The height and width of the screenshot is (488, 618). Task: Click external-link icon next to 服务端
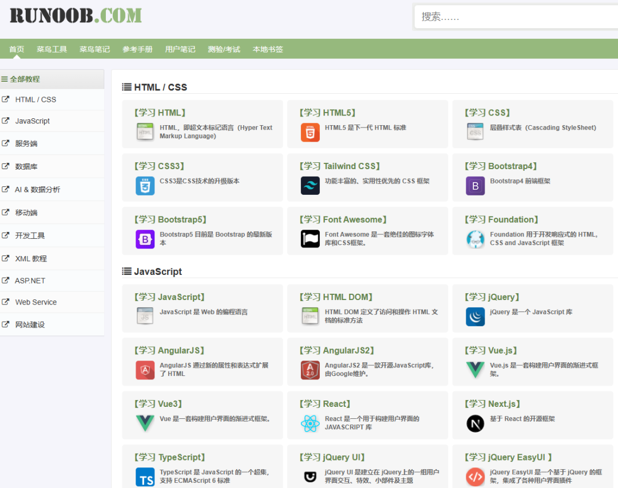[x=6, y=143]
